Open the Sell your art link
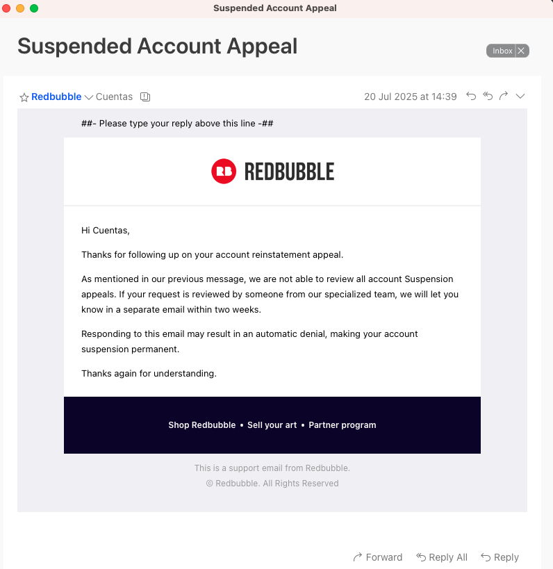The width and height of the screenshot is (553, 569). click(x=272, y=425)
